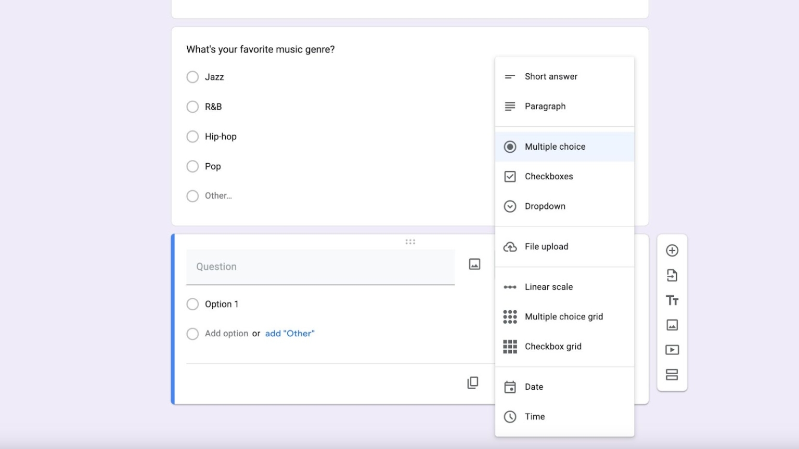Change question type to Dropdown
Screen dimensions: 799x449
545,206
